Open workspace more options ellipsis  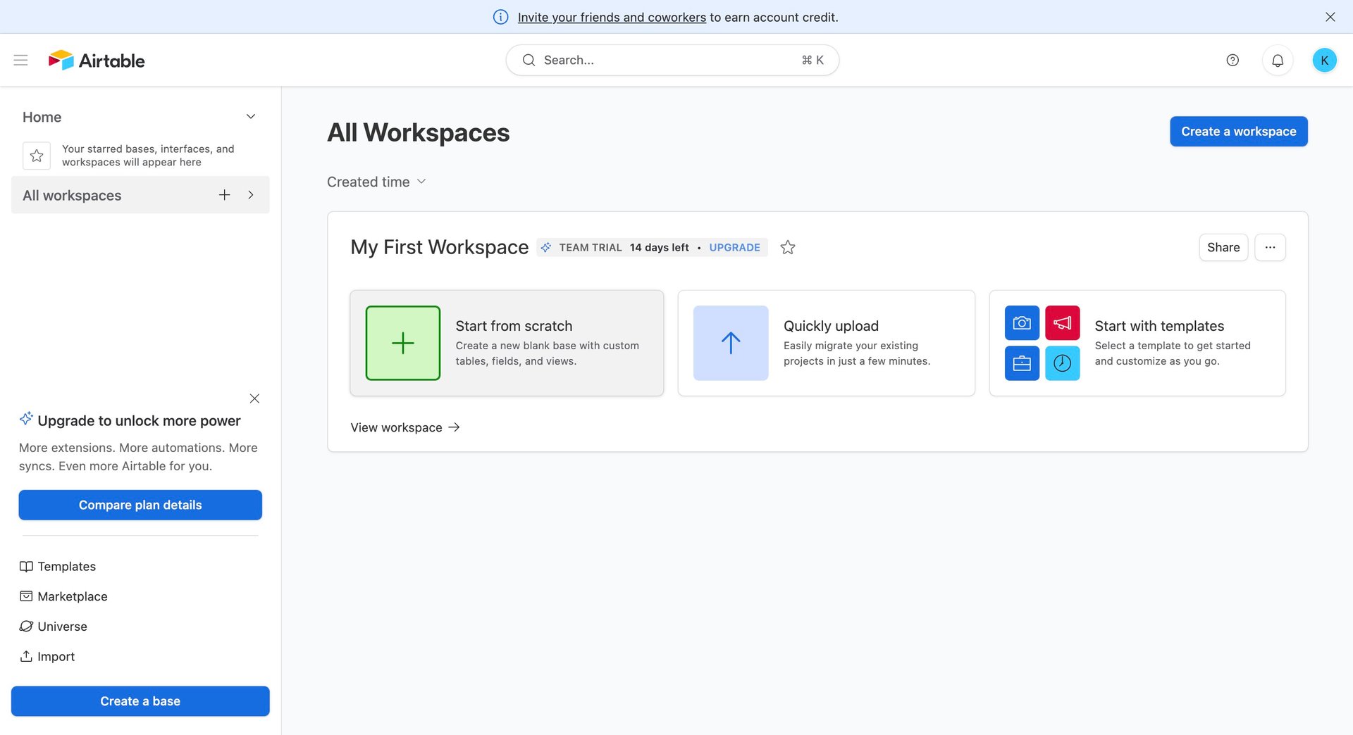1270,247
